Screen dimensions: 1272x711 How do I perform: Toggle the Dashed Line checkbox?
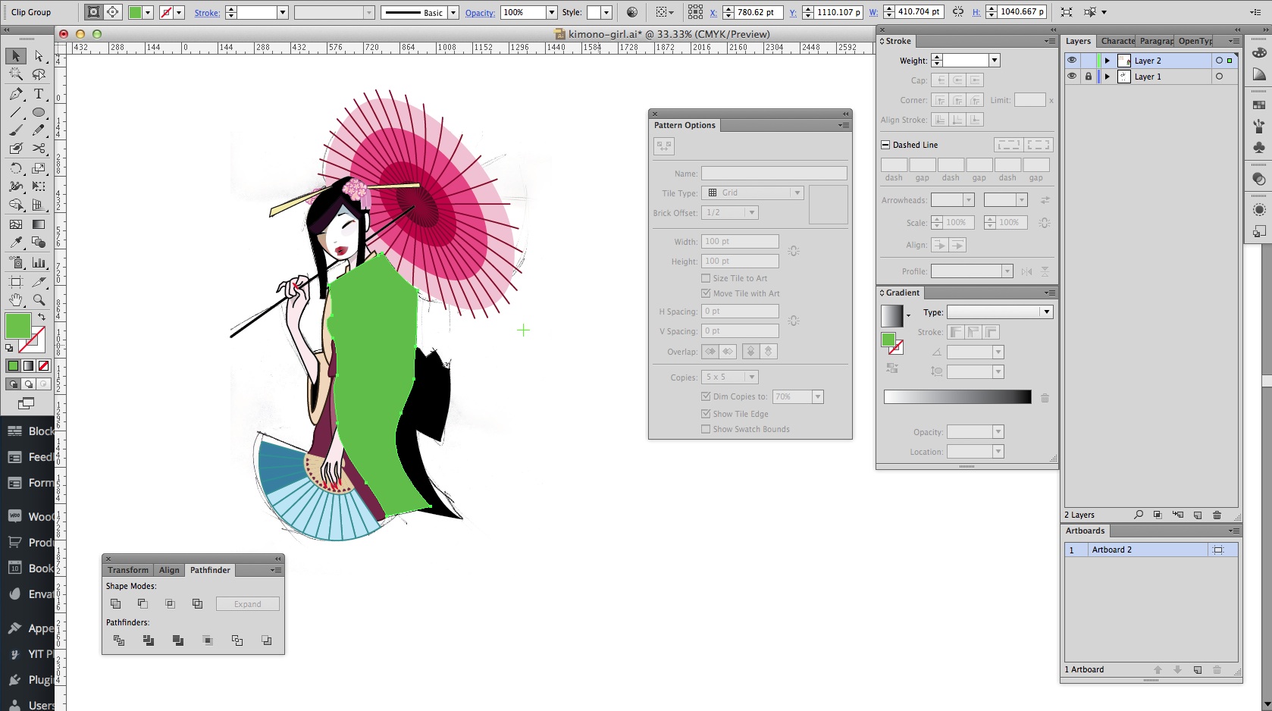pos(885,145)
